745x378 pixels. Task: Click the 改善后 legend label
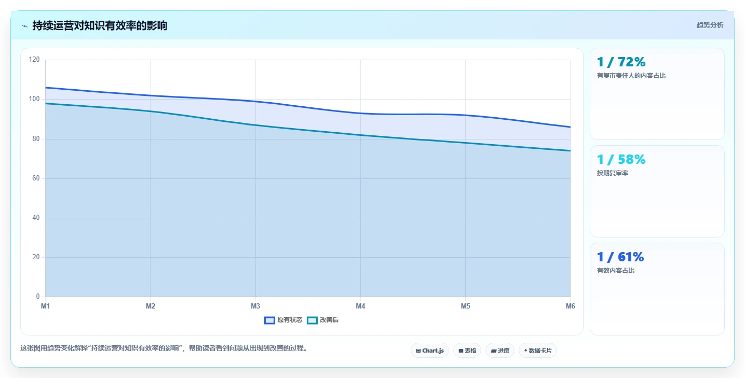tap(329, 320)
